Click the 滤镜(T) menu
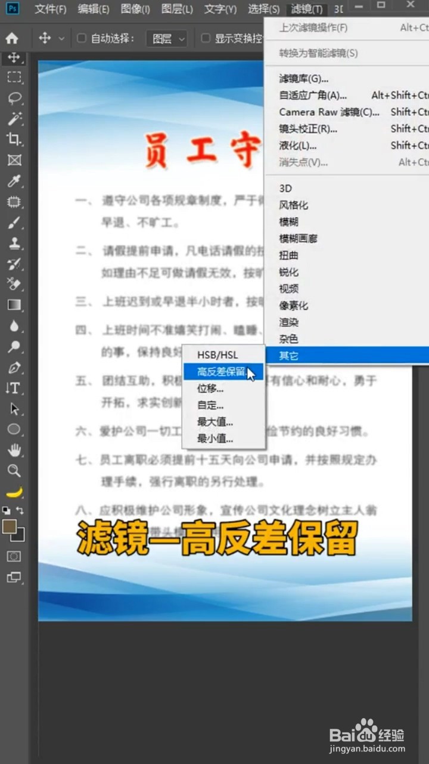429x764 pixels. [x=307, y=9]
